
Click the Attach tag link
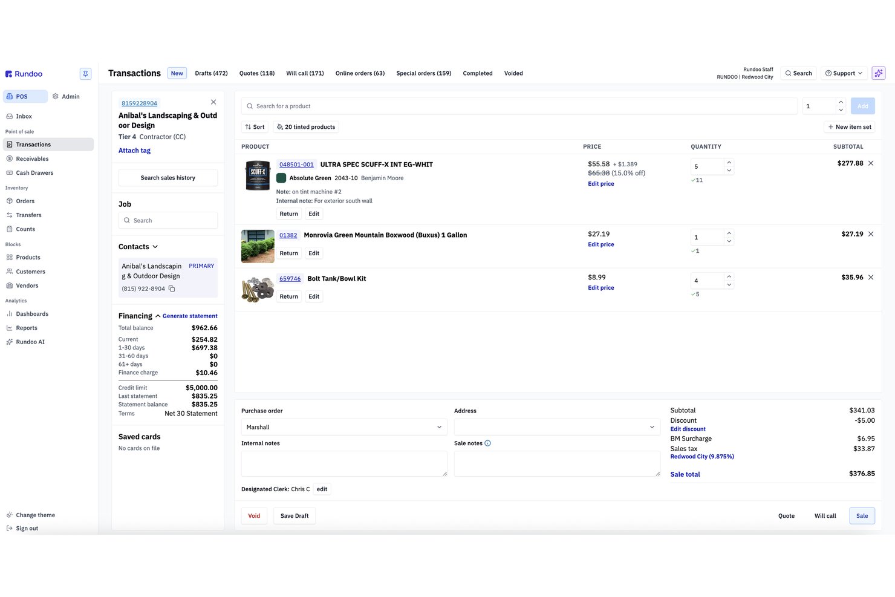point(134,151)
